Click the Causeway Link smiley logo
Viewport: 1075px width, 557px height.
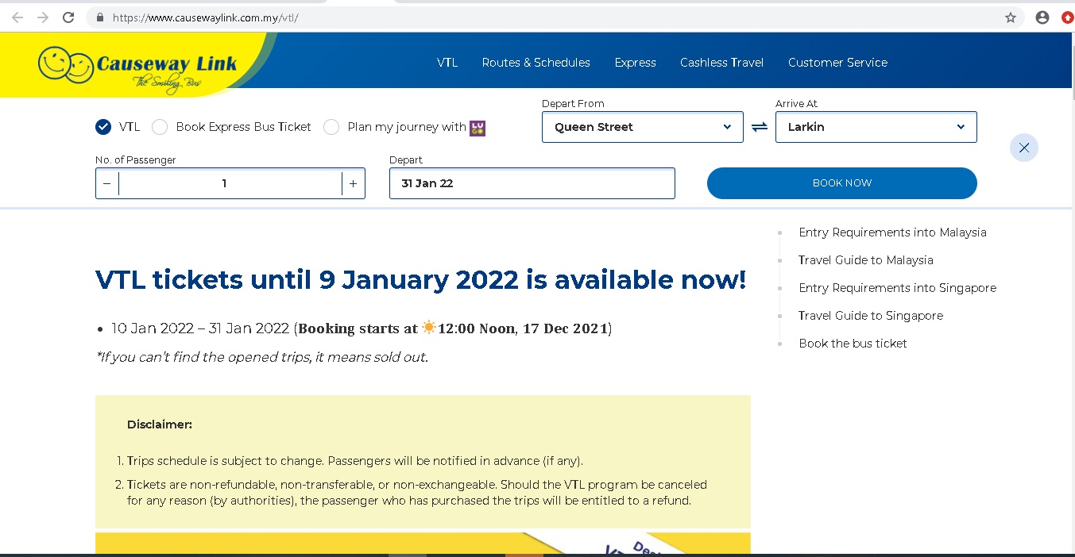click(137, 67)
